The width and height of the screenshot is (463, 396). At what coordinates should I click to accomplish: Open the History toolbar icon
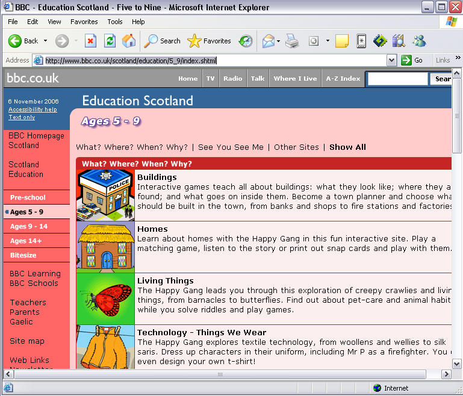point(246,41)
